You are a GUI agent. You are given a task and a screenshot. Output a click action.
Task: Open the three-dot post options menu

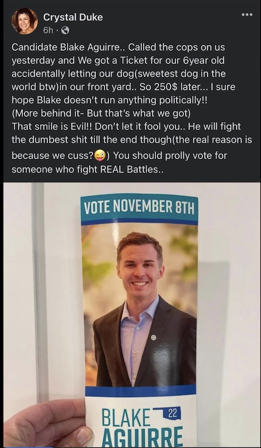[x=246, y=15]
